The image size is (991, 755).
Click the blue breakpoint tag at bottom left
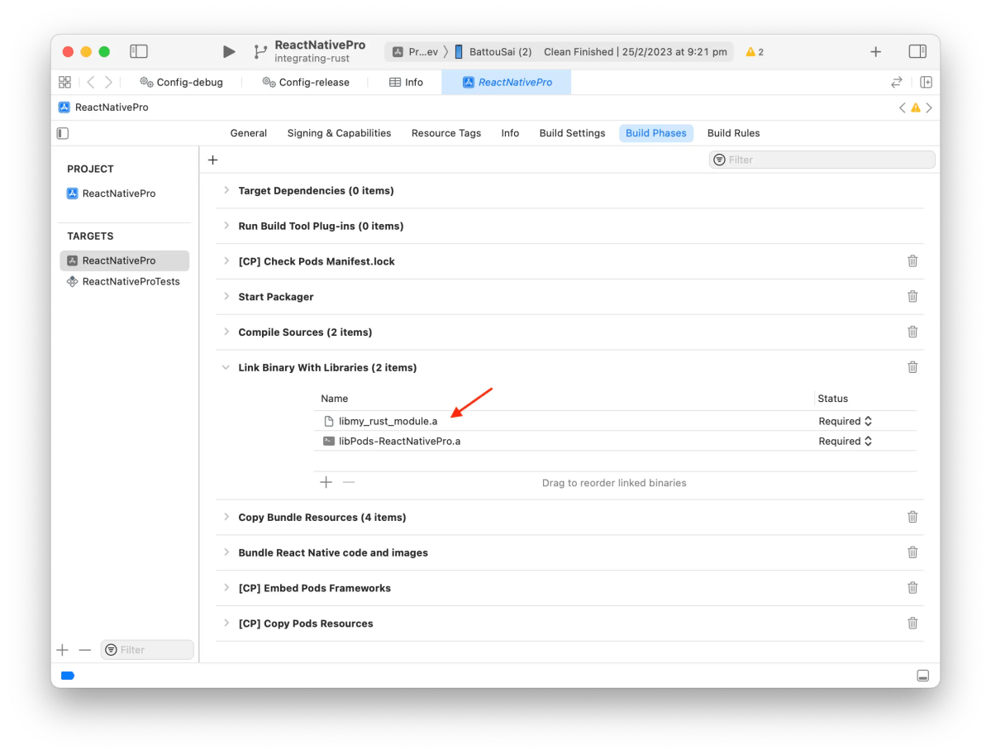tap(68, 676)
